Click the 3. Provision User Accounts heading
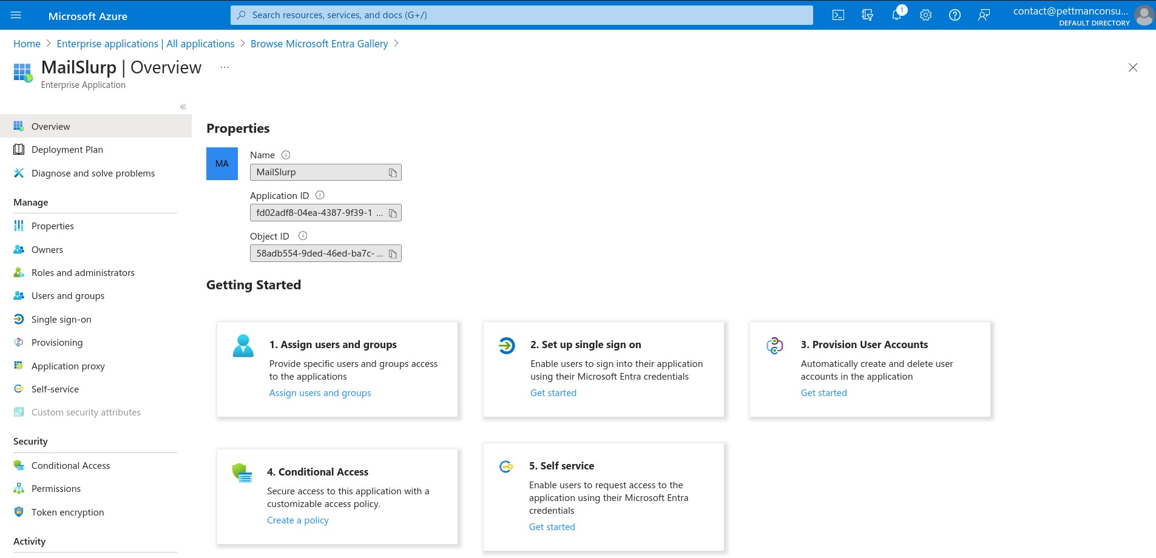 point(864,345)
